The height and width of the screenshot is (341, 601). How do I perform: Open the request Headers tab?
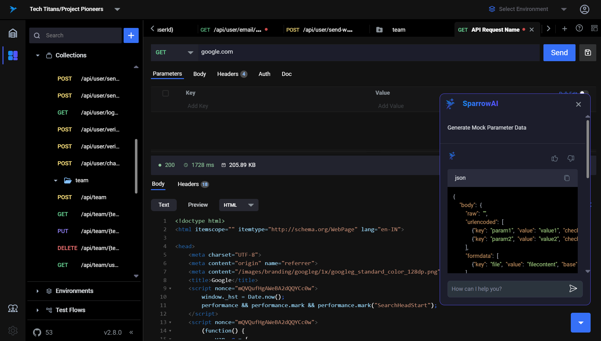[x=232, y=74]
